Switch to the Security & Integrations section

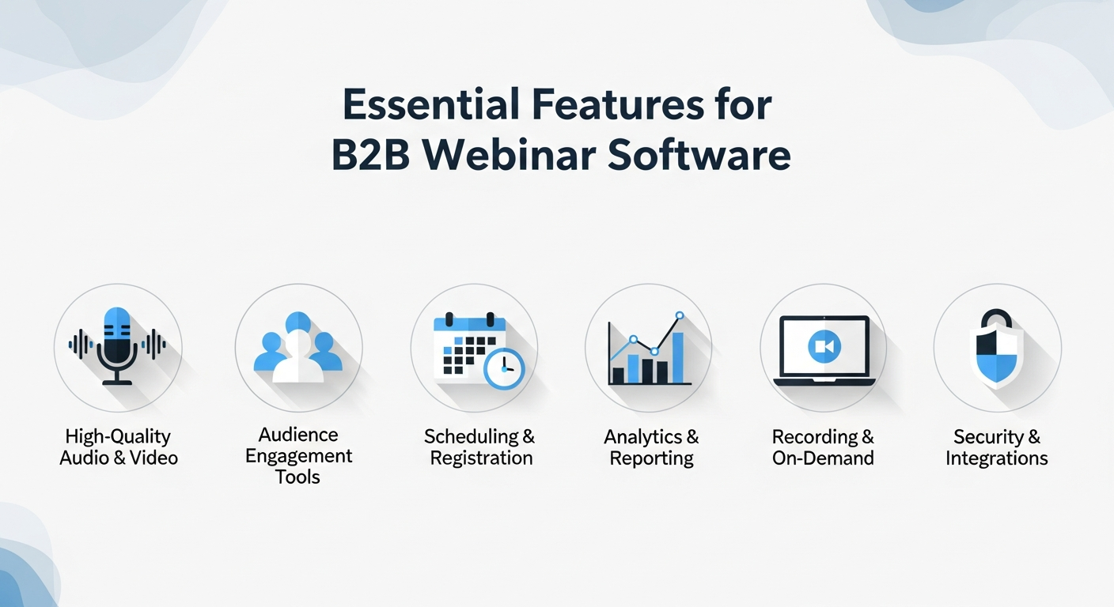click(x=997, y=447)
